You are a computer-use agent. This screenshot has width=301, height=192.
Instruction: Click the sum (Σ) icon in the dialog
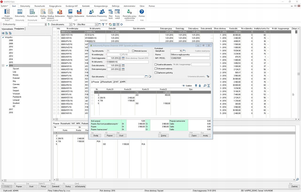point(209,86)
